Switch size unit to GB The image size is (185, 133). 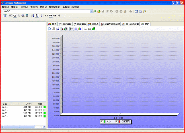(x=55, y=16)
